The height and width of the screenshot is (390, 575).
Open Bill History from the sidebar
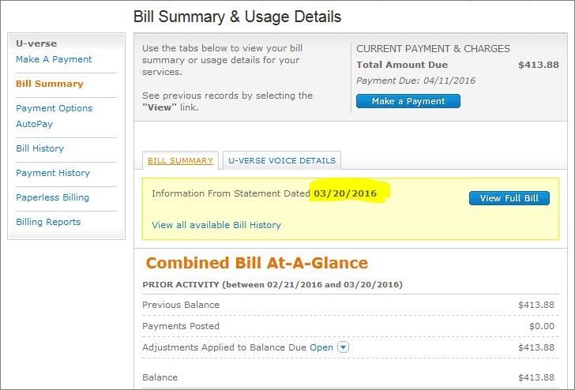[39, 148]
